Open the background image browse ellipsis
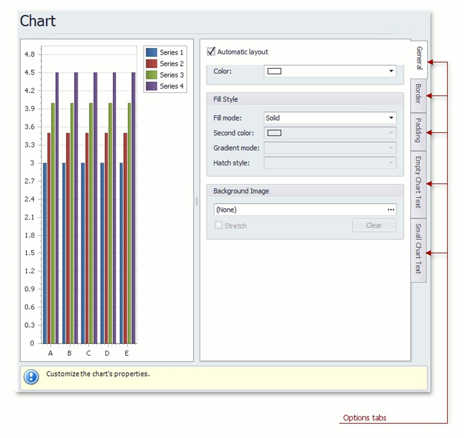 pos(391,210)
